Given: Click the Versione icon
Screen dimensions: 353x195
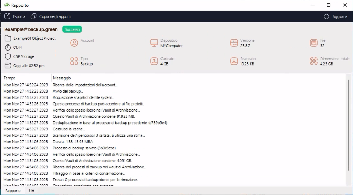Looking at the screenshot, I should point(234,43).
